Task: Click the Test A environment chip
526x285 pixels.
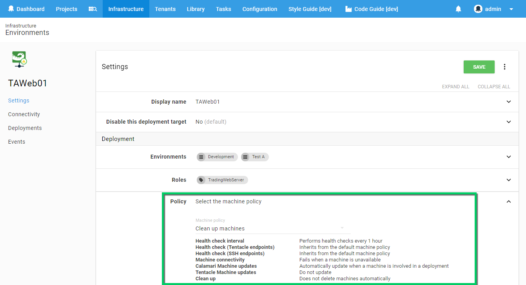Action: (x=255, y=157)
